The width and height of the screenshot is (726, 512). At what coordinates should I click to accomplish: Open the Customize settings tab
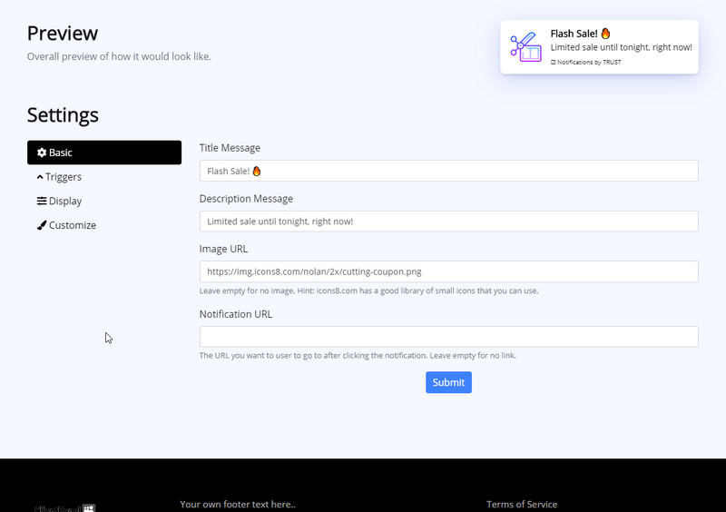click(73, 225)
